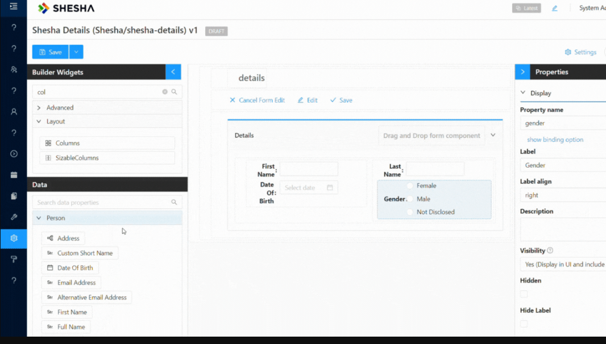The height and width of the screenshot is (344, 606).
Task: Click the first question mark sidebar icon
Action: (14, 27)
